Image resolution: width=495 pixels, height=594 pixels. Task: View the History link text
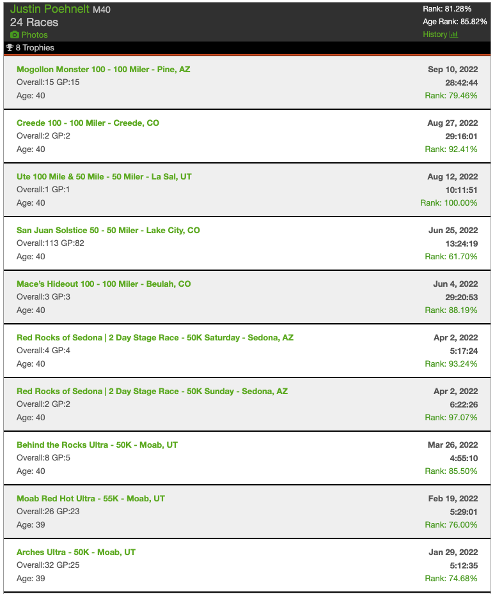click(x=435, y=34)
